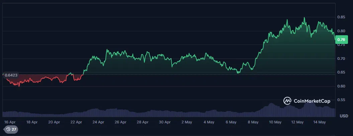Click the 0.6423 opening price label
Screen dimensions: 353x136
click(x=11, y=75)
